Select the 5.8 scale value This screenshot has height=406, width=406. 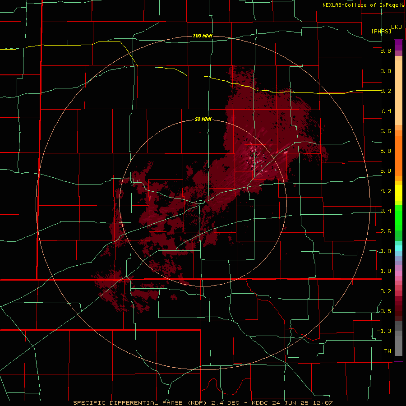386,151
